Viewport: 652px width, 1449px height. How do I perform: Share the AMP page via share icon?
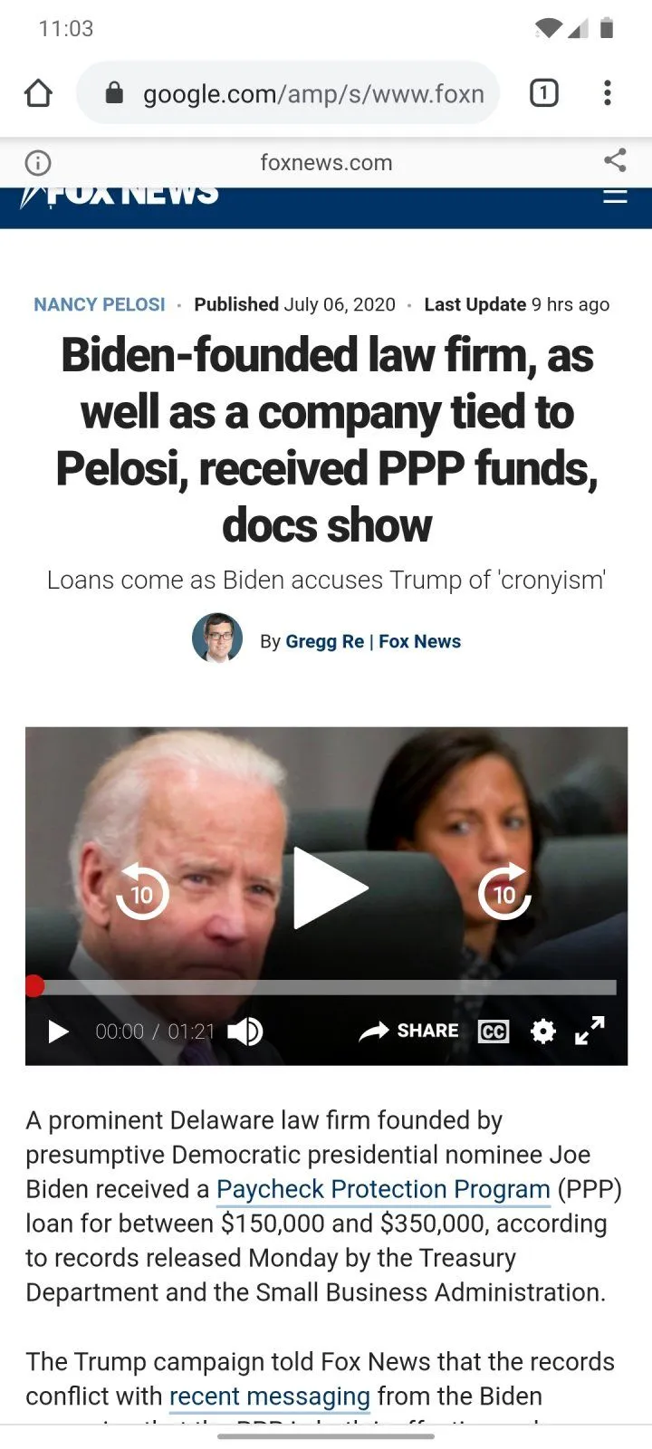(x=615, y=161)
